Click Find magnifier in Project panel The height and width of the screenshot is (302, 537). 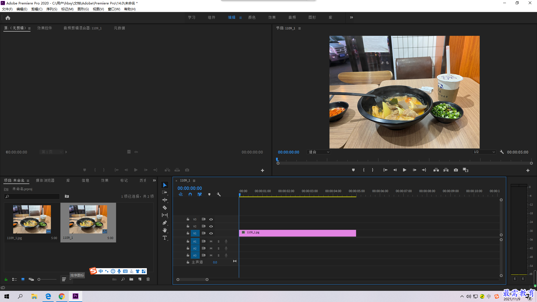coord(123,279)
